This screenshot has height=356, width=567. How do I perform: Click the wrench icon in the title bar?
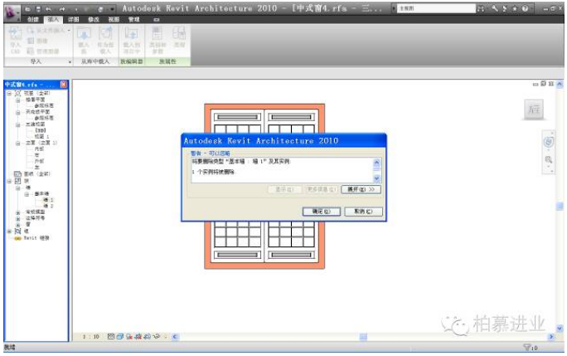coord(494,8)
